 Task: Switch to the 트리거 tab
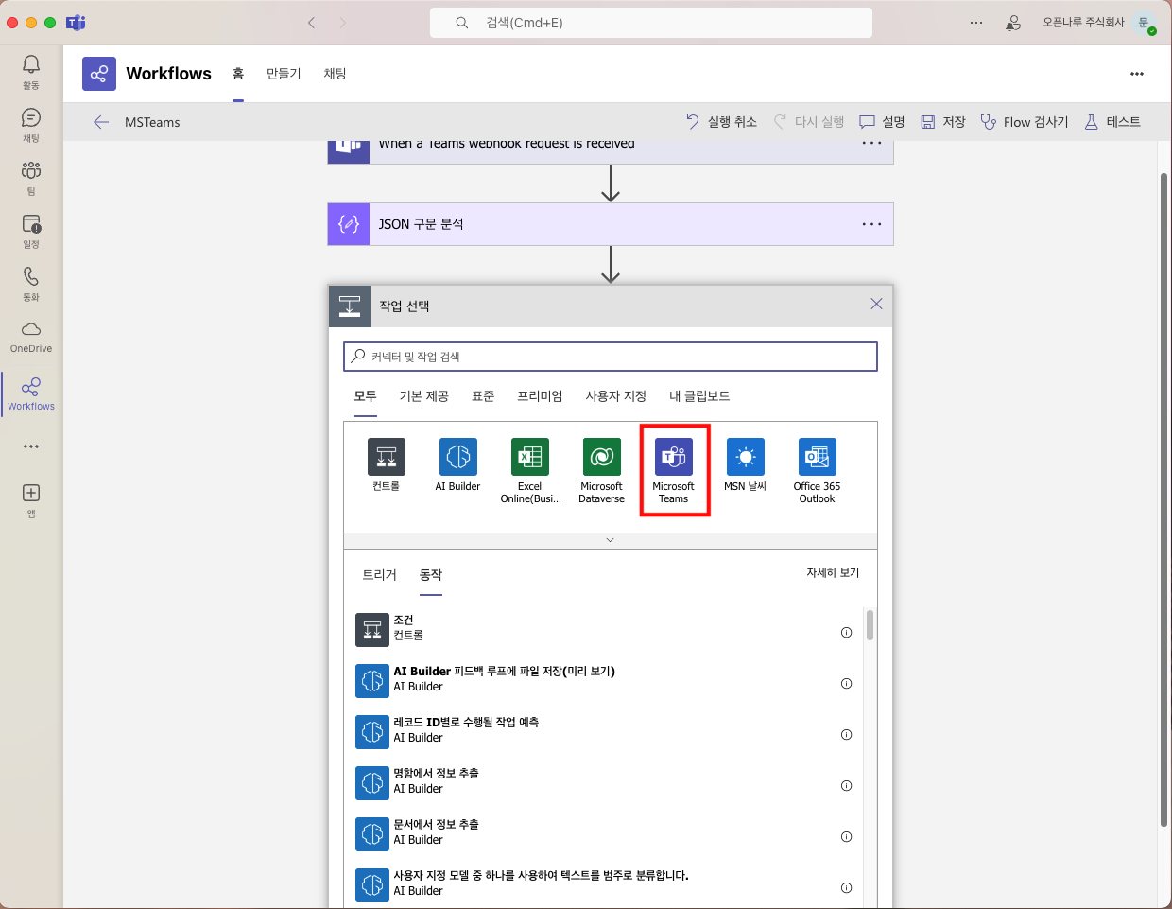point(379,575)
